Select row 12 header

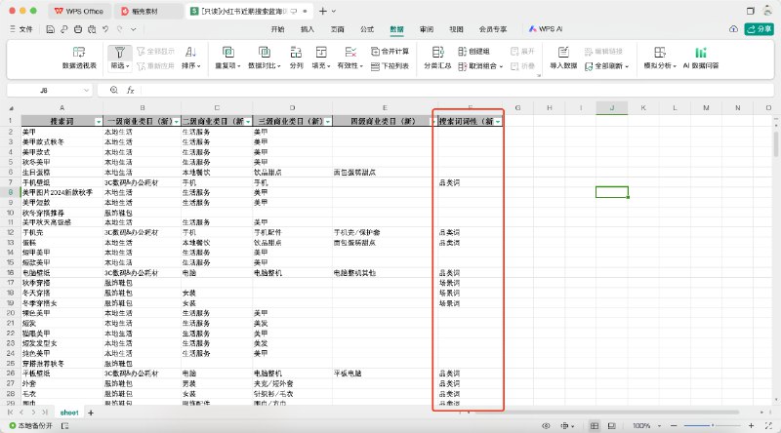click(11, 232)
